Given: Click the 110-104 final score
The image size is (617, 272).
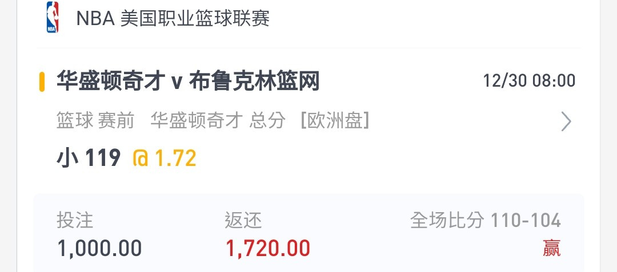Looking at the screenshot, I should 526,221.
